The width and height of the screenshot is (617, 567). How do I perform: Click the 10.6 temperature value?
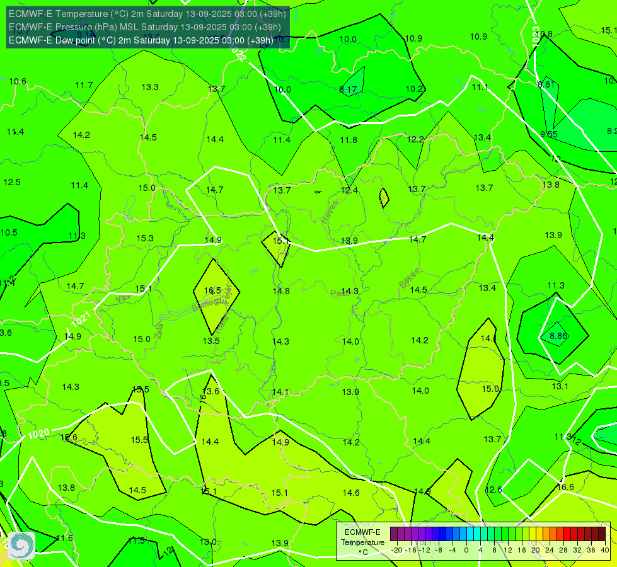18,81
